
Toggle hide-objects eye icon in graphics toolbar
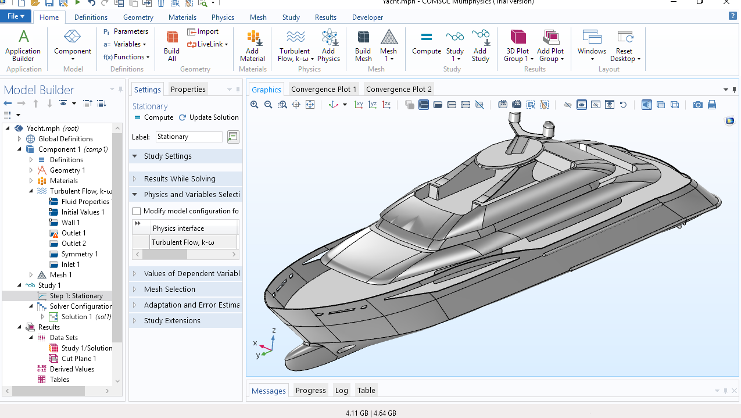click(568, 105)
